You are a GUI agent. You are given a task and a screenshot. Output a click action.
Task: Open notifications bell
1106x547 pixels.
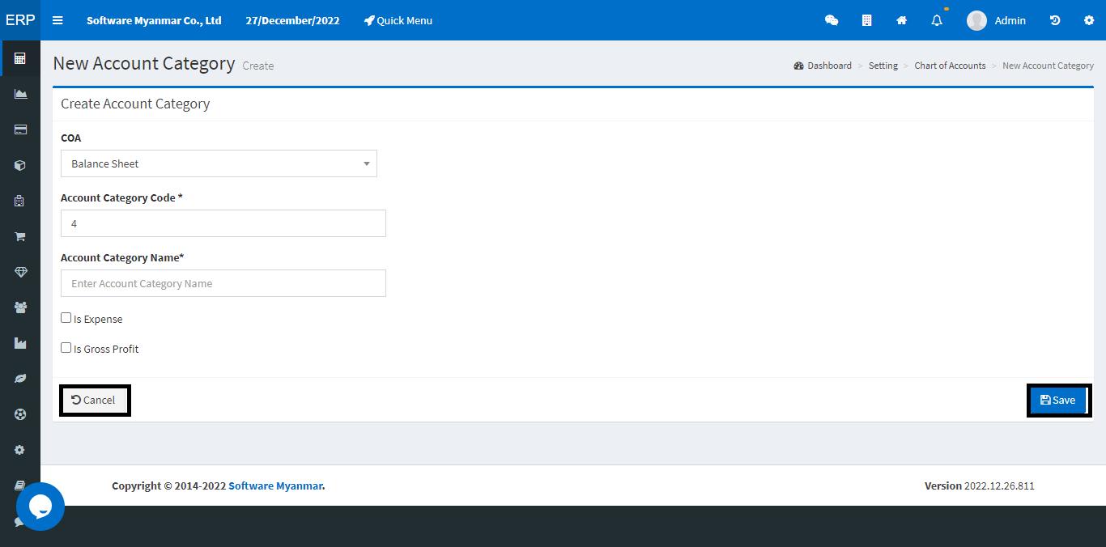pyautogui.click(x=937, y=20)
